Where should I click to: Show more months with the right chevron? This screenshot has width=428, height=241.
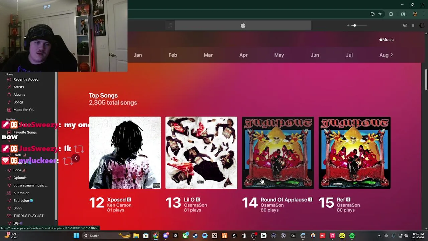(x=392, y=55)
